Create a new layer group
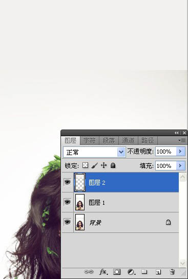This screenshot has width=188, height=279. coord(144,272)
